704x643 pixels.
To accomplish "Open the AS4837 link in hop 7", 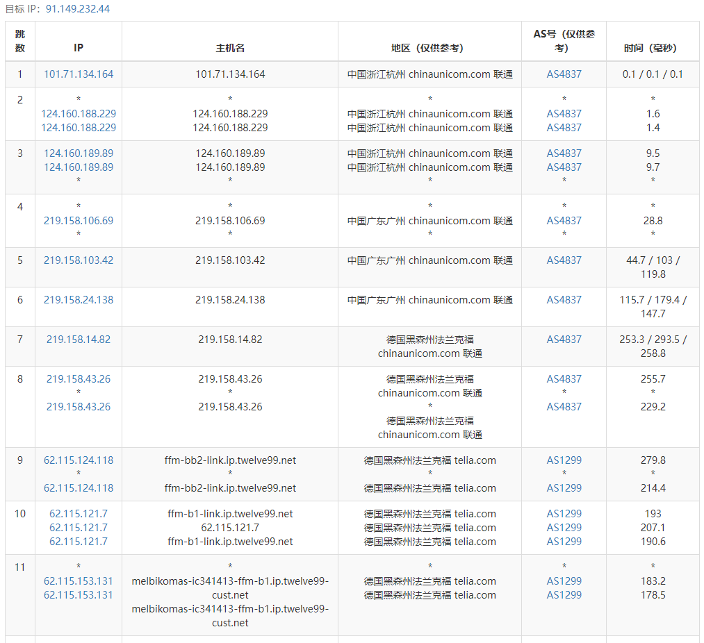I will tap(564, 340).
